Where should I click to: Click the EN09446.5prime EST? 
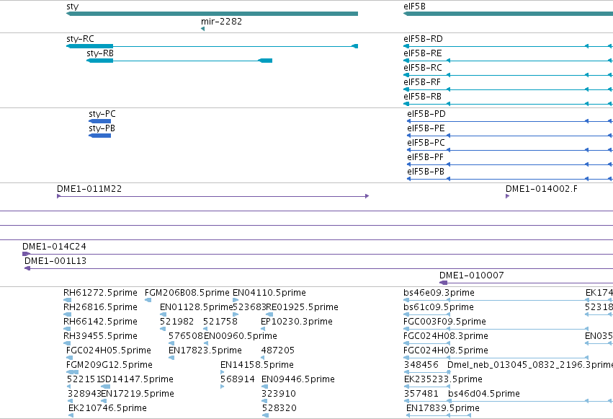click(264, 387)
